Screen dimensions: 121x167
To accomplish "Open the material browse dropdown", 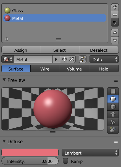I will pyautogui.click(x=7, y=59).
